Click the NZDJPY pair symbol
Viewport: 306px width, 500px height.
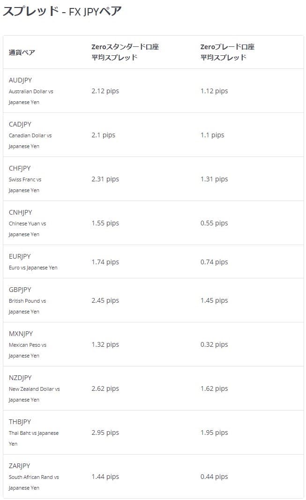point(20,378)
